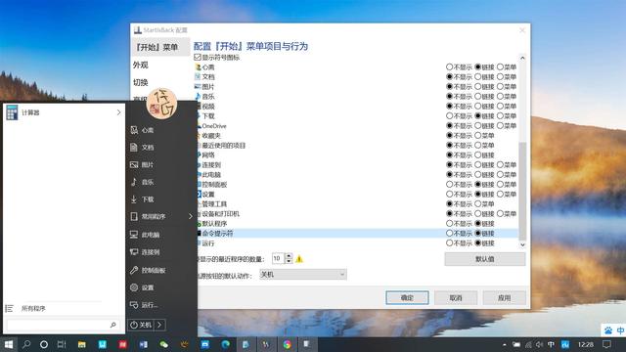Open taskbar search magnifier
This screenshot has width=626, height=352.
26,344
